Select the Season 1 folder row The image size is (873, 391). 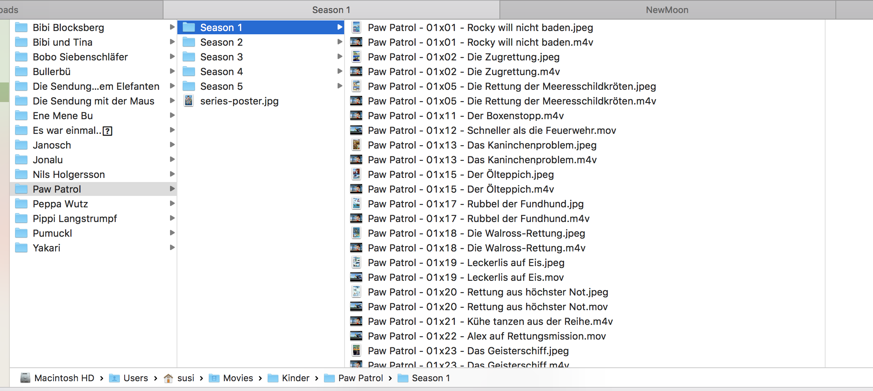tap(261, 27)
